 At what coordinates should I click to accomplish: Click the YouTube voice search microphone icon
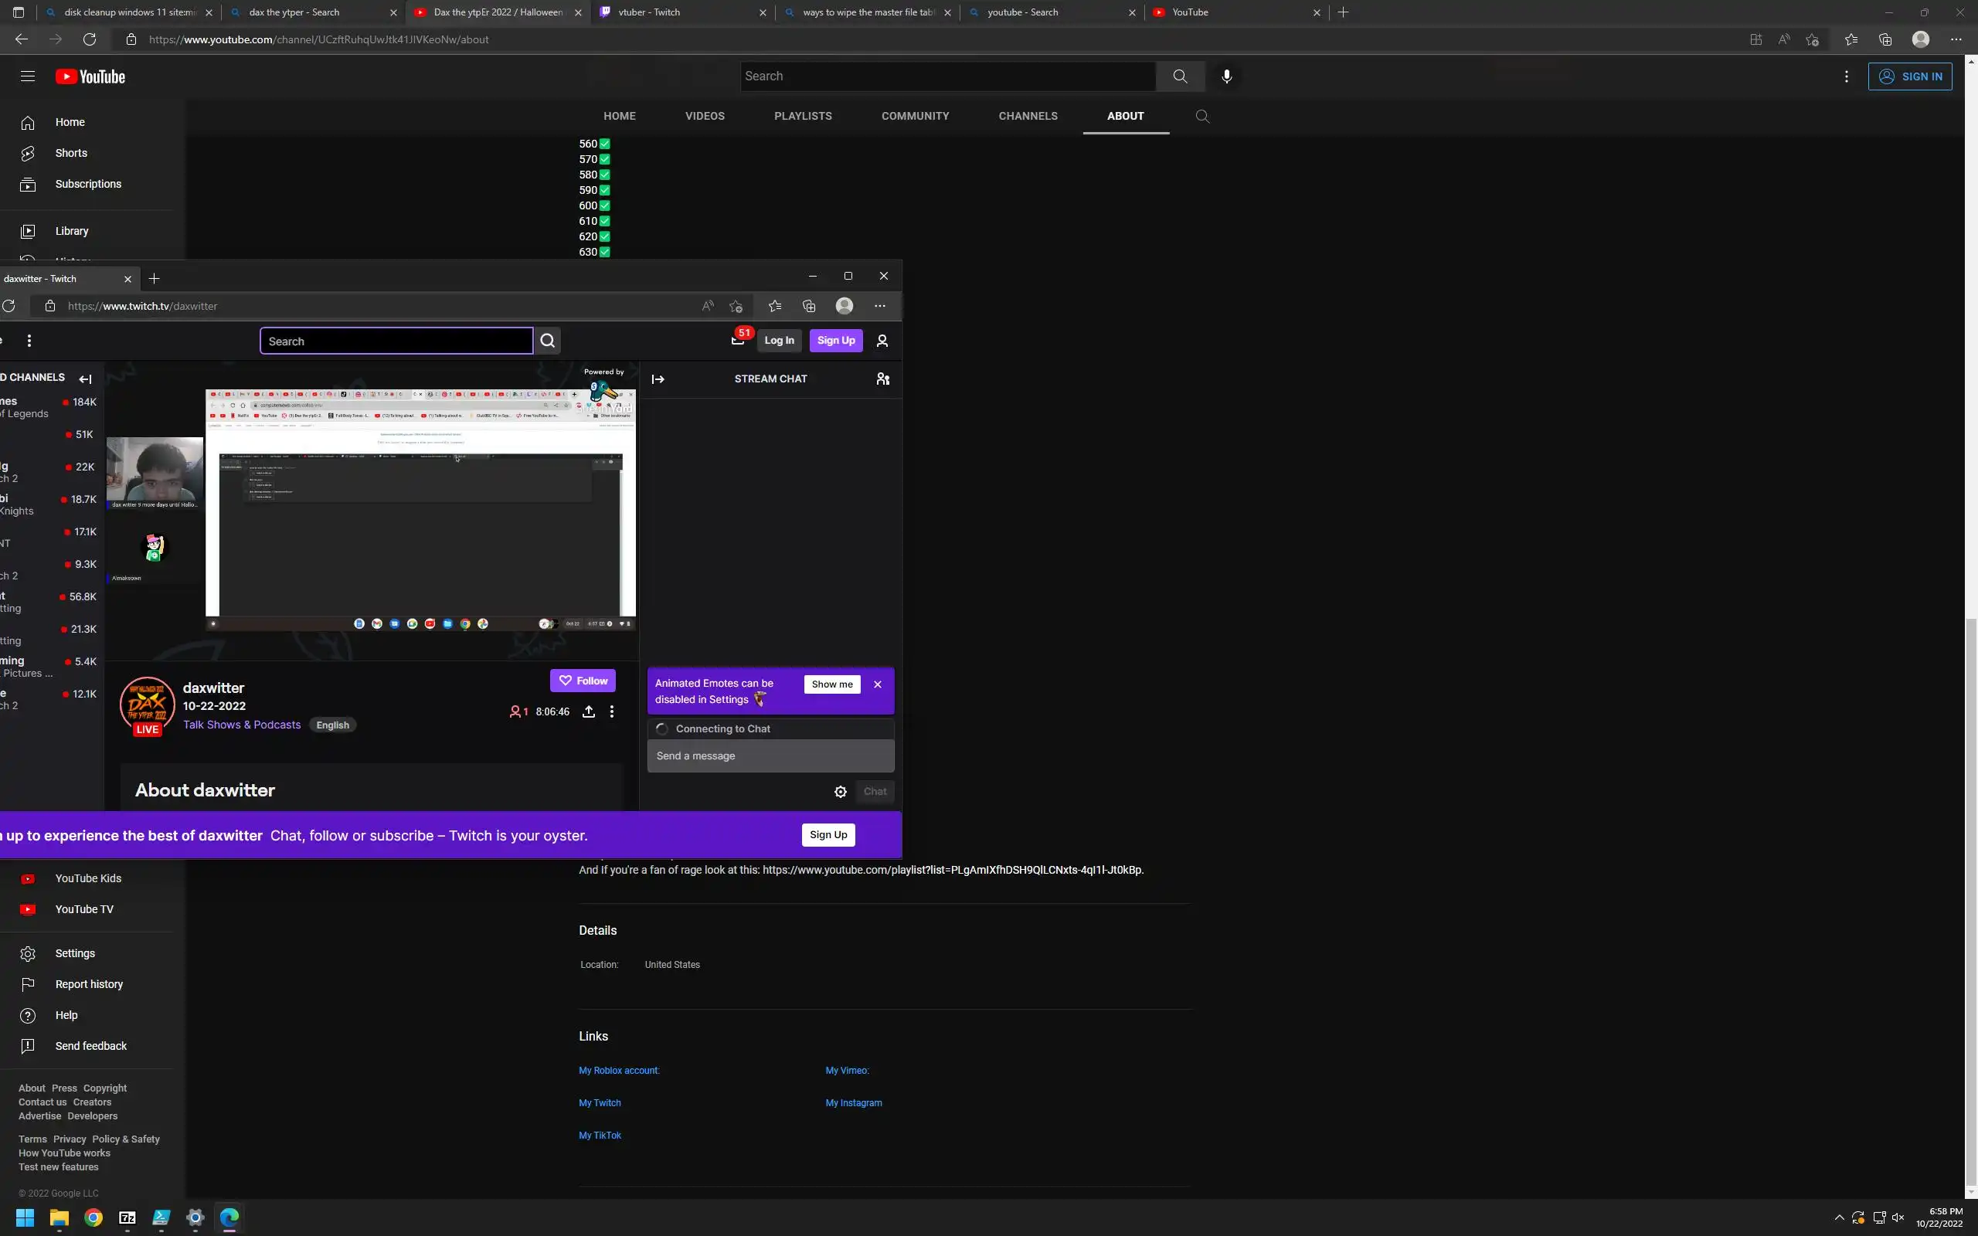(x=1226, y=76)
